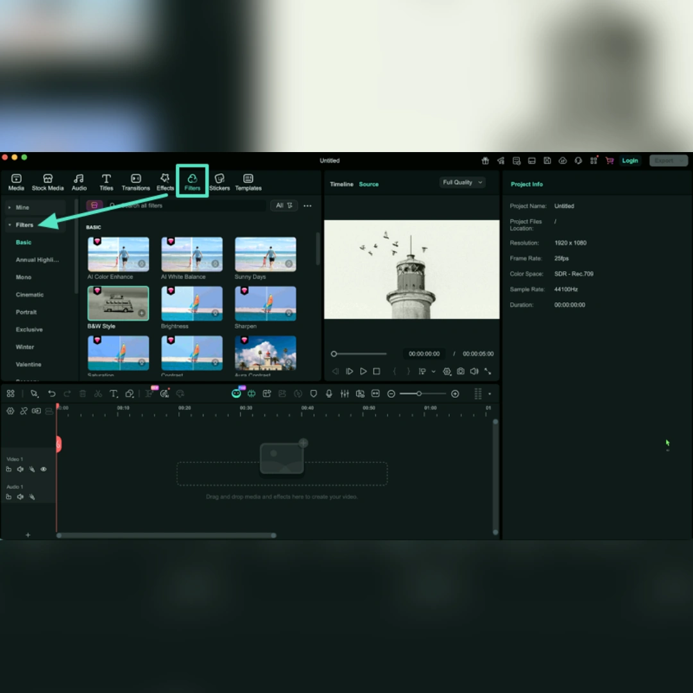Click the play button in preview

tap(363, 372)
